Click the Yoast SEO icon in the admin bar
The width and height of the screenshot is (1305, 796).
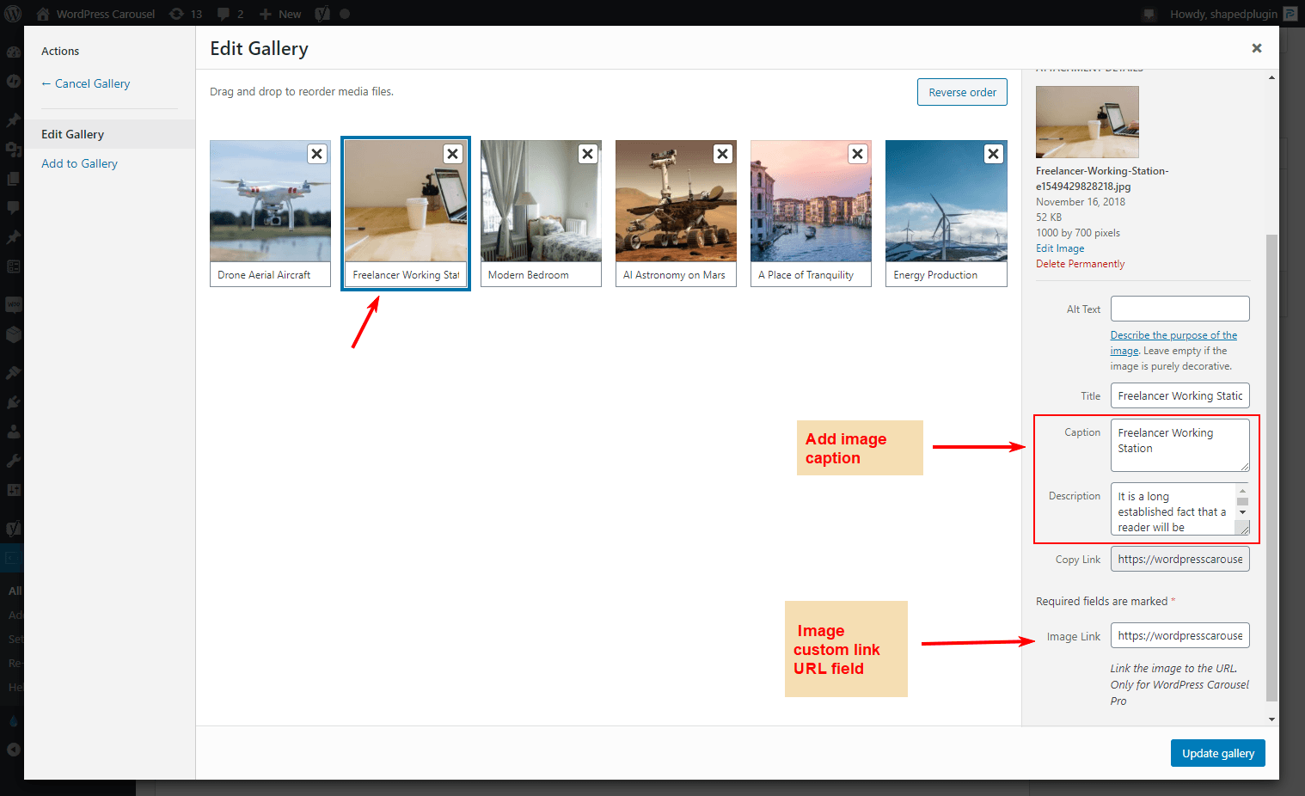[322, 13]
